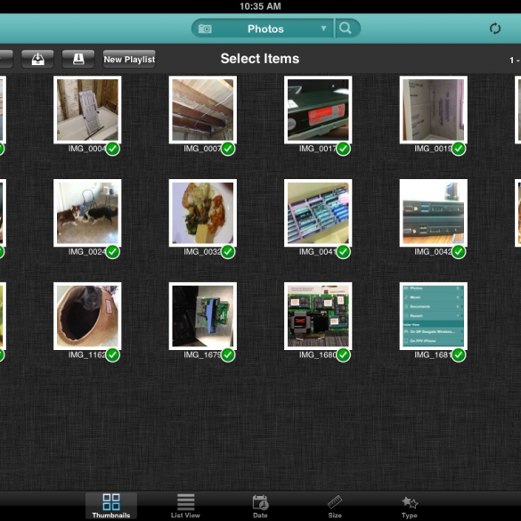Deselect the IMG_0042 checkmark

(x=459, y=252)
